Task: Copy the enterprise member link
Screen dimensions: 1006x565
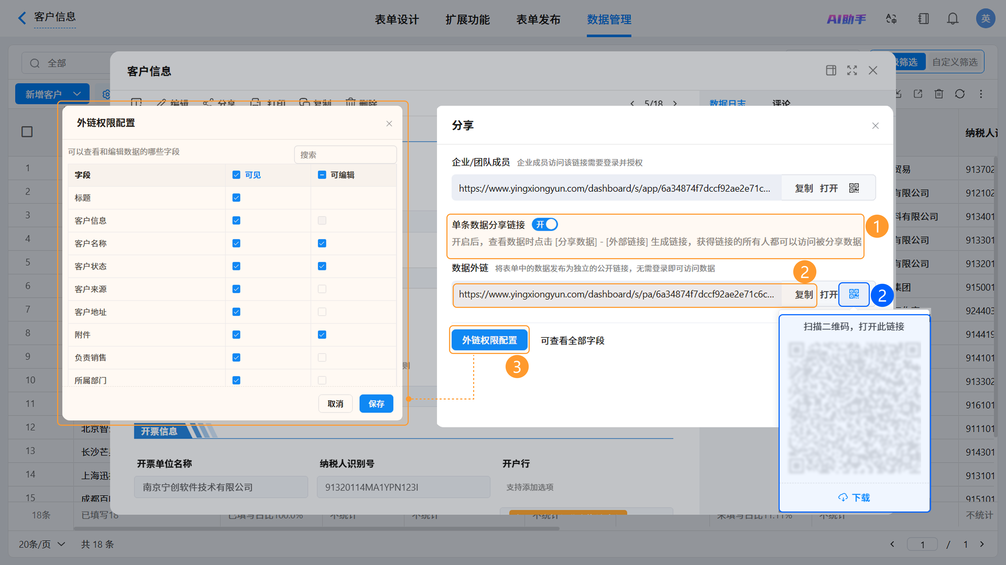Action: click(804, 188)
